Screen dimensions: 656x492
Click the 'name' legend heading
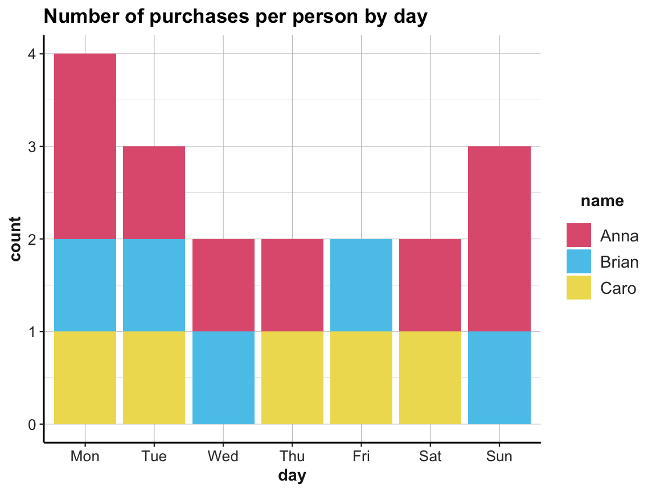point(602,200)
